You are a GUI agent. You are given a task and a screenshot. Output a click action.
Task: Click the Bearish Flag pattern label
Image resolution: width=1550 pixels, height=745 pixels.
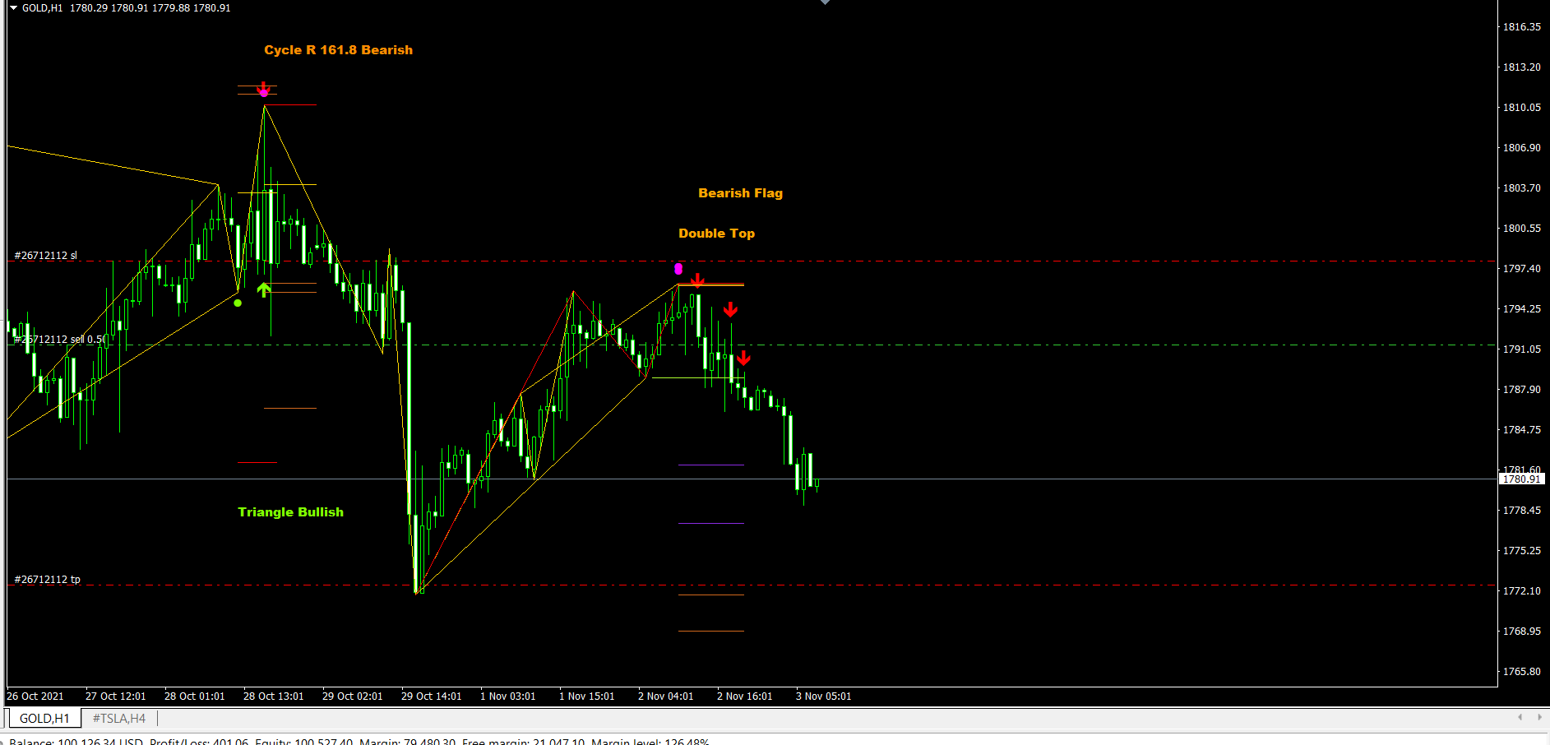[740, 193]
